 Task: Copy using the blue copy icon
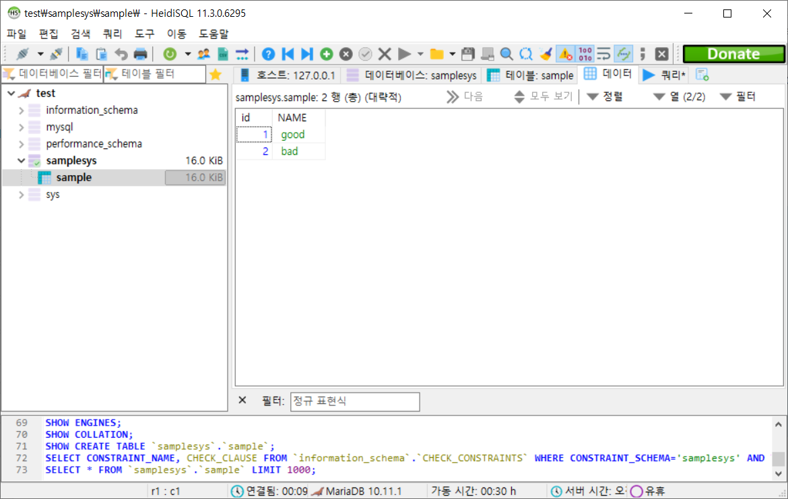[82, 54]
